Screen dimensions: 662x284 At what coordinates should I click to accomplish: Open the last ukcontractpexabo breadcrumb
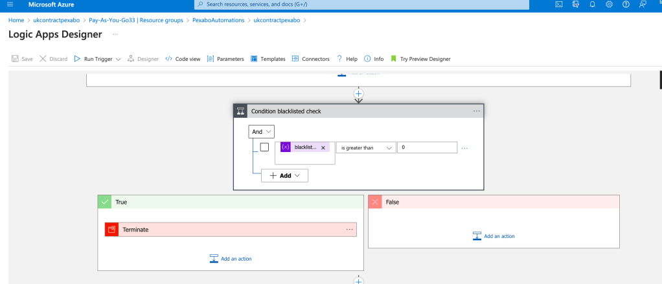[277, 20]
